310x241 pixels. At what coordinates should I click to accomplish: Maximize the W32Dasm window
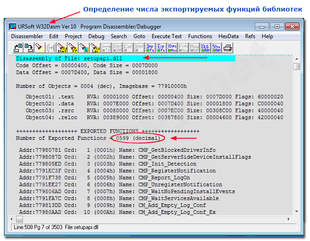[x=277, y=27]
